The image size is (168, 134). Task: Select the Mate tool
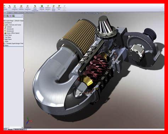tap(10, 7)
